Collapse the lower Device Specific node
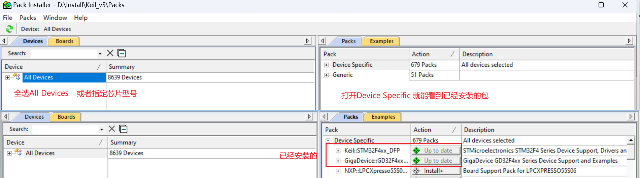 (328, 141)
